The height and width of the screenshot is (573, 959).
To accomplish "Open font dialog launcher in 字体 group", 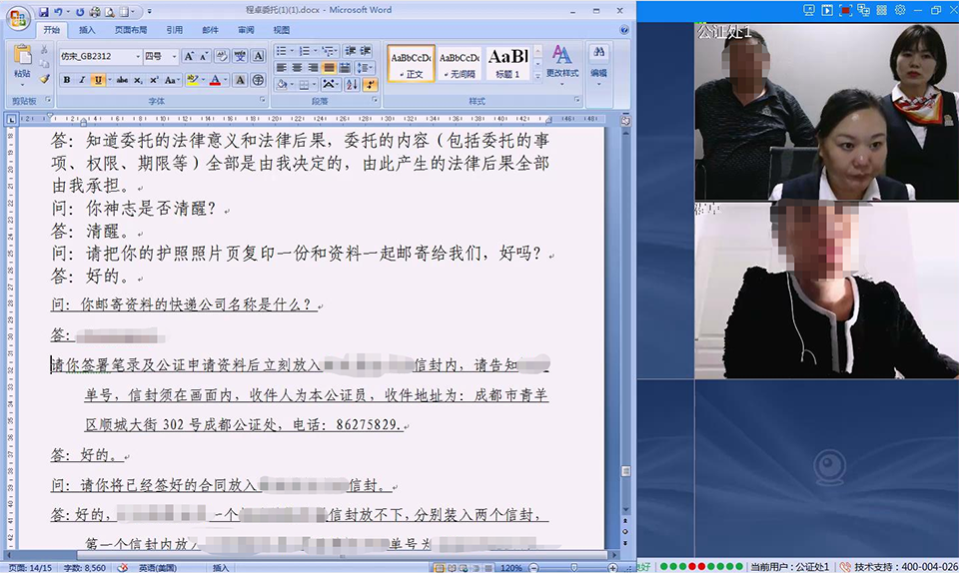I will pyautogui.click(x=263, y=100).
